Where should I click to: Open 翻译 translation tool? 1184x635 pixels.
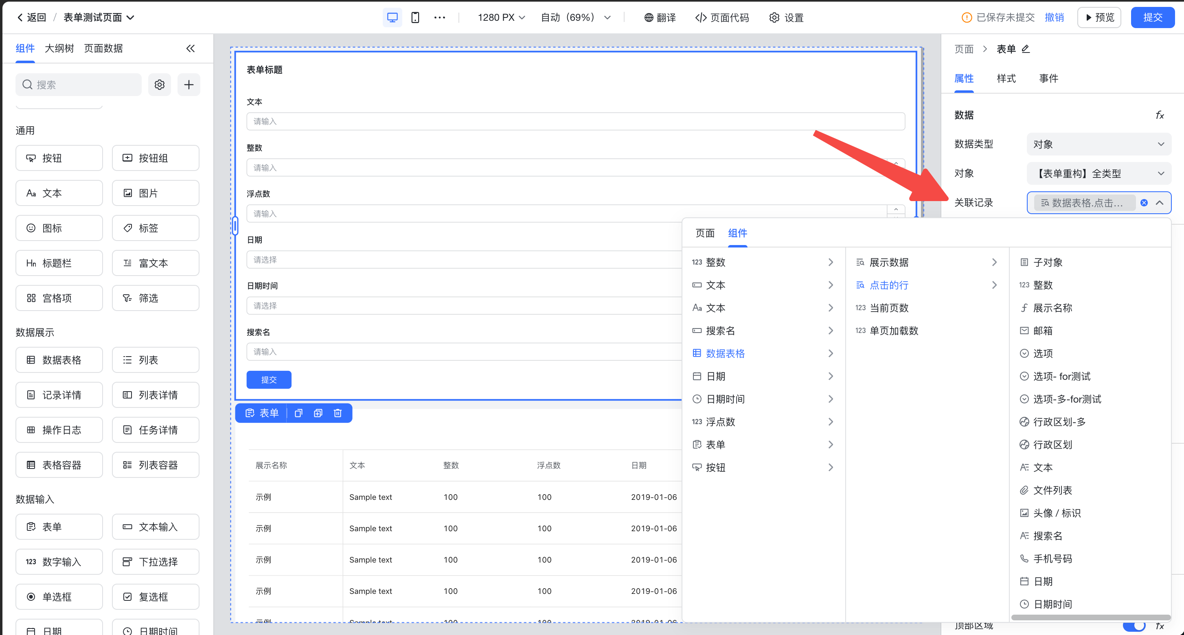660,18
